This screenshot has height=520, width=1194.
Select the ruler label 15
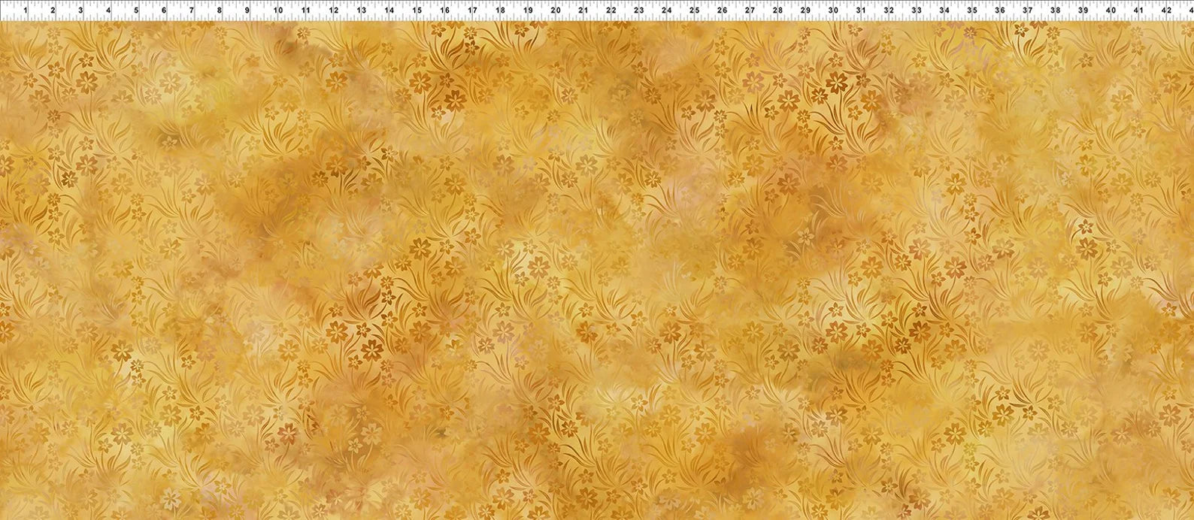pyautogui.click(x=417, y=11)
